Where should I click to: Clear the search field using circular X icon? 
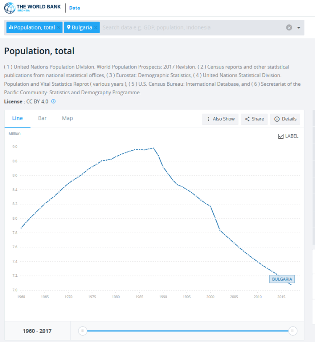[289, 27]
